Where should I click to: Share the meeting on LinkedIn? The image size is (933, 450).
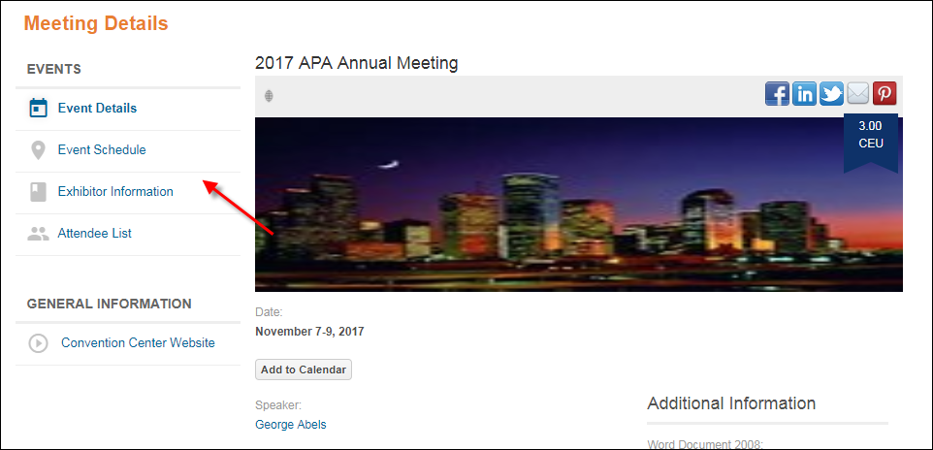click(804, 94)
